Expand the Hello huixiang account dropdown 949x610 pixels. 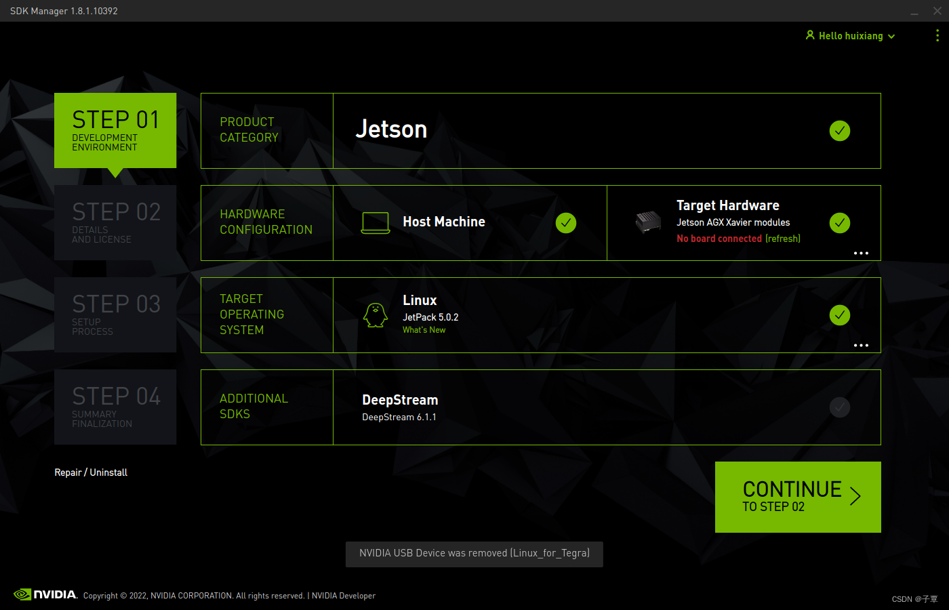pos(891,37)
